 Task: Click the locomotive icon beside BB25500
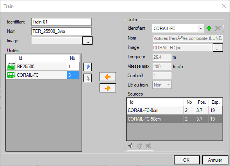[x=11, y=66]
